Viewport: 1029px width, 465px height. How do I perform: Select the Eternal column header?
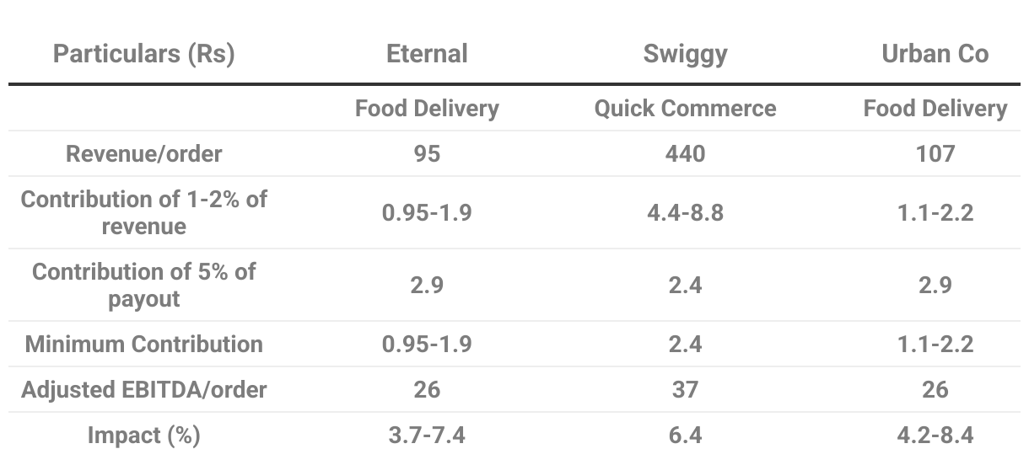pos(427,55)
